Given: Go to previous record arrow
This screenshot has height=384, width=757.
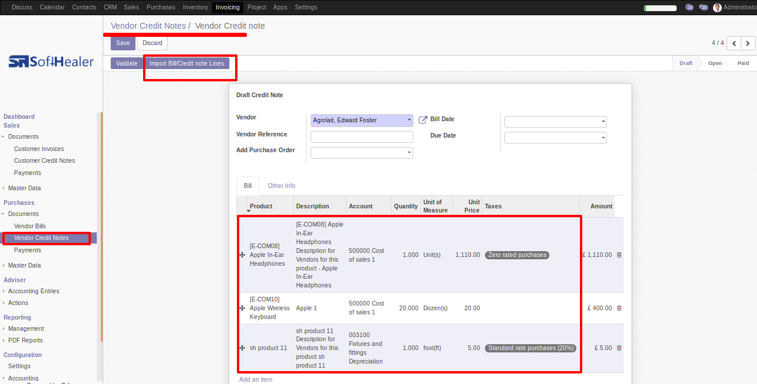Looking at the screenshot, I should [x=734, y=43].
